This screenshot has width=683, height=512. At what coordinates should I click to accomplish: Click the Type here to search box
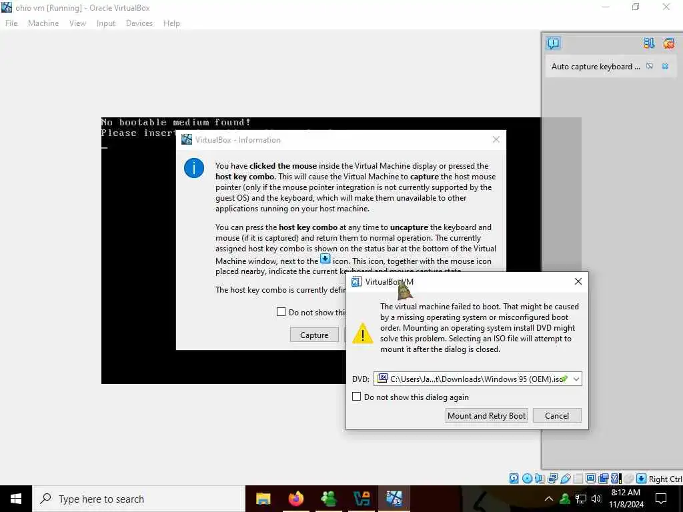pos(139,499)
